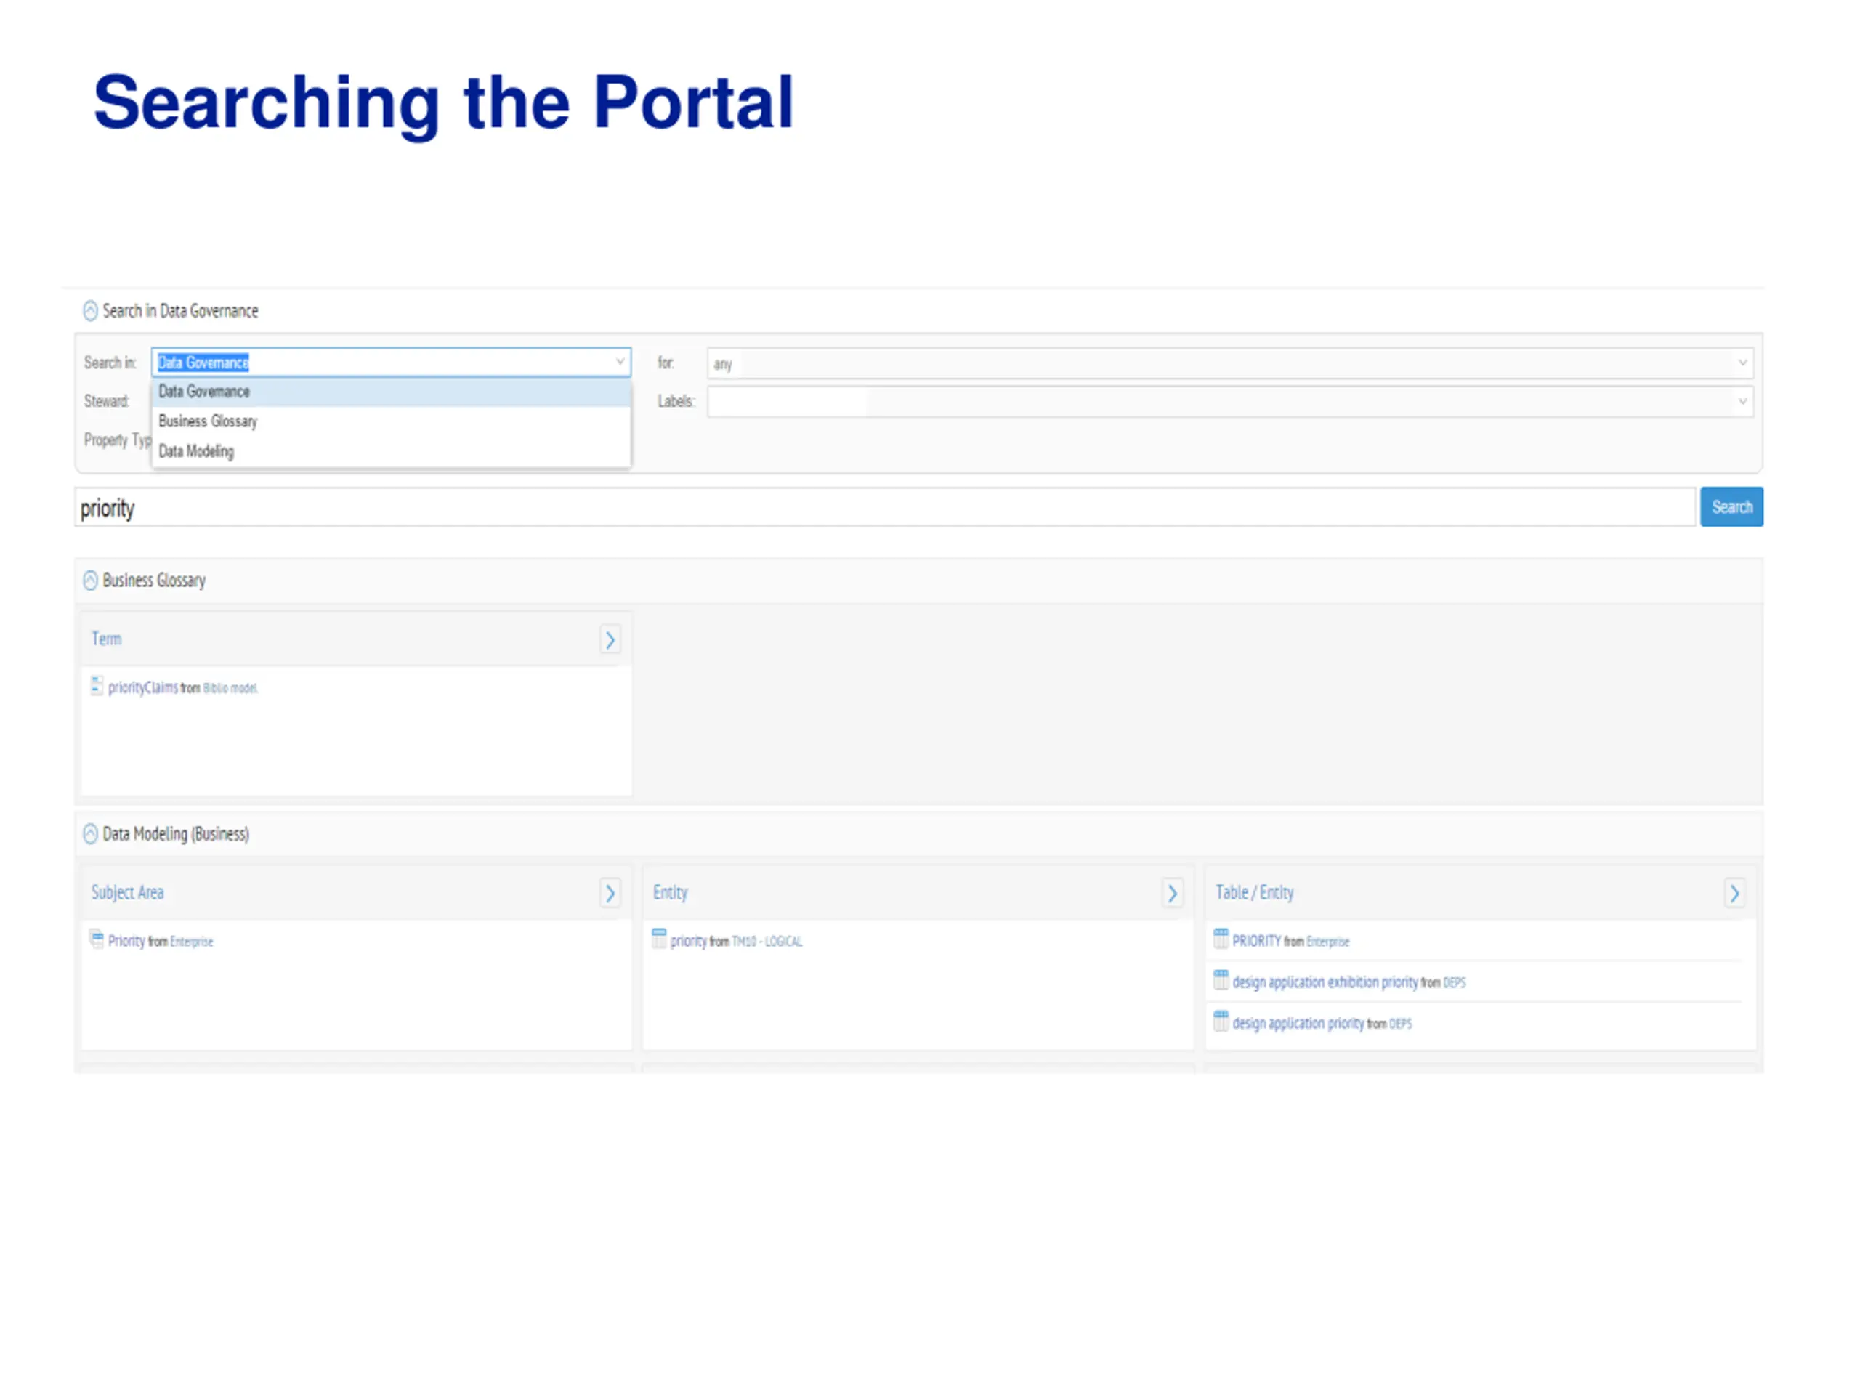Open the 'for' dropdown showing any

[1230, 363]
